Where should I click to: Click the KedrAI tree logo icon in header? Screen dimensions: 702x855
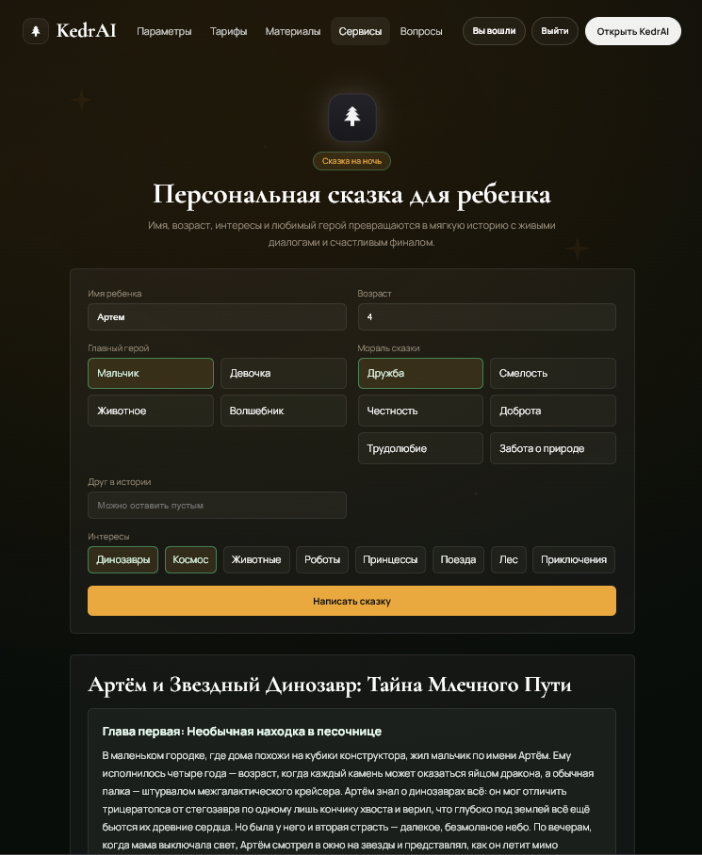pos(36,31)
